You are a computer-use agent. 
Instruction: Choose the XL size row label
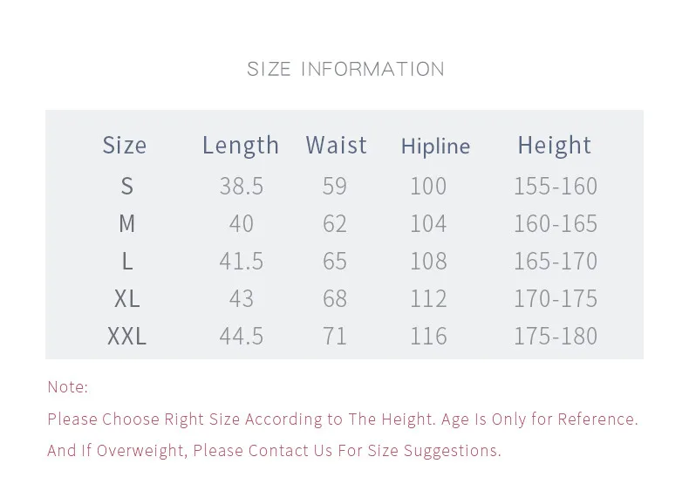click(x=127, y=298)
